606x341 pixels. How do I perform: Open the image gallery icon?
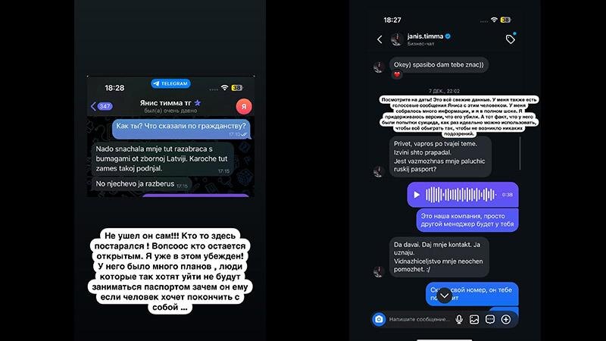pos(474,319)
